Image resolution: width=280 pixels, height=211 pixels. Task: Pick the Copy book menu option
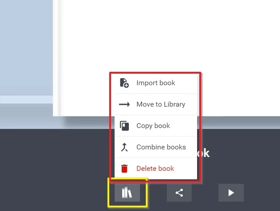(156, 126)
